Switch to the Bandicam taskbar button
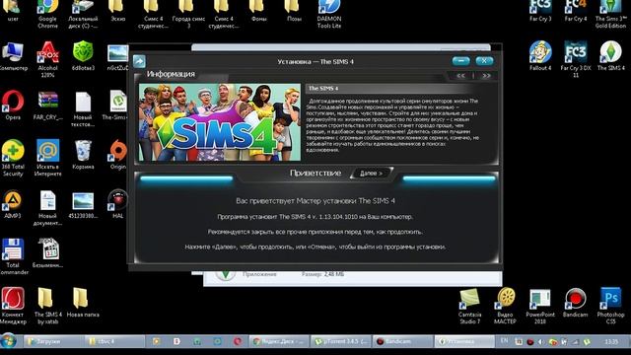631x355 pixels. coord(403,342)
